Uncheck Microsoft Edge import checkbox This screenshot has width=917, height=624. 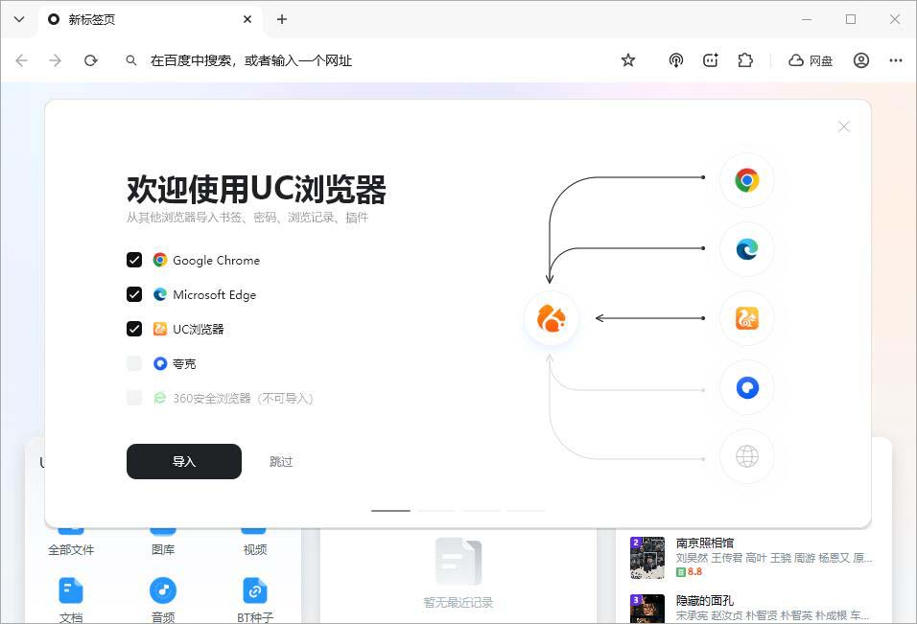(134, 294)
